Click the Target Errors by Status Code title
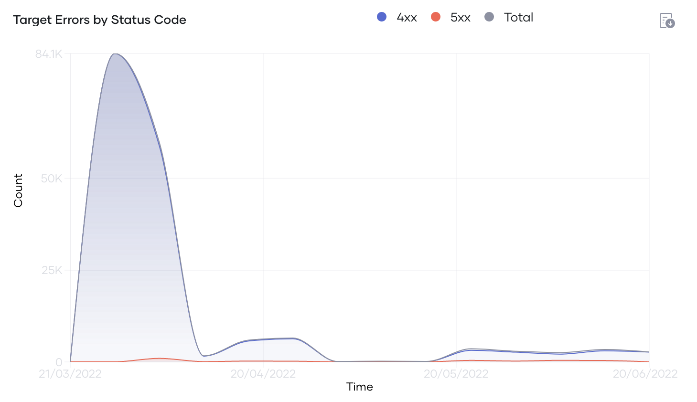 [x=99, y=20]
